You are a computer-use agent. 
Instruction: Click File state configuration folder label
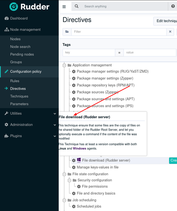tap(90, 174)
